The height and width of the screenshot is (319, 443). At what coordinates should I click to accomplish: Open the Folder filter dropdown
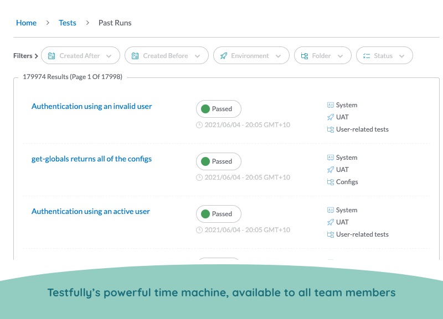323,56
